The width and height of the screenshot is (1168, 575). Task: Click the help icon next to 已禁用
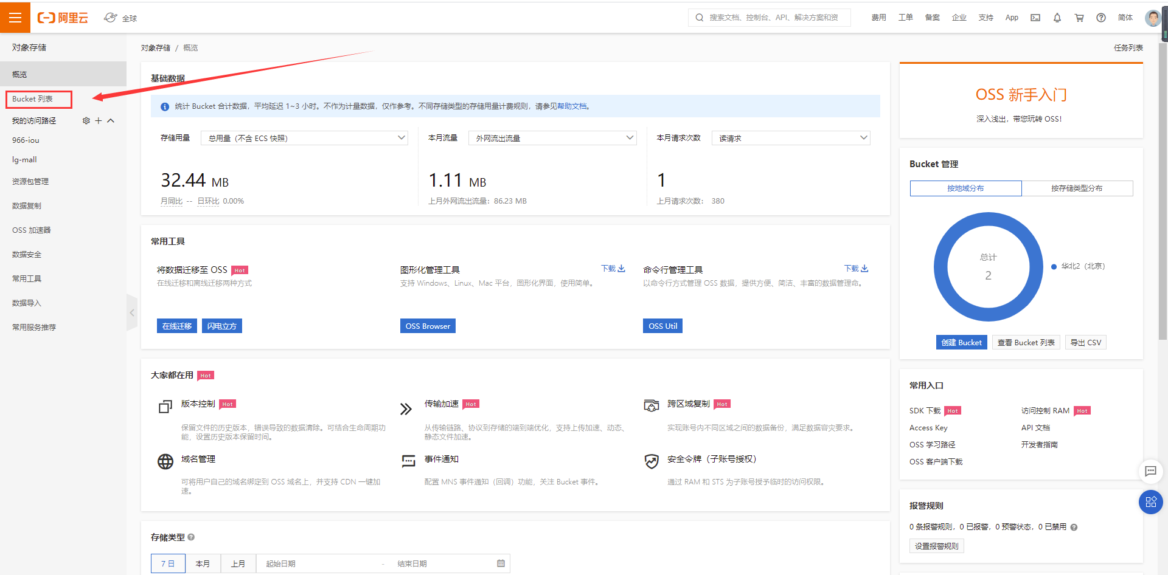pos(1074,528)
